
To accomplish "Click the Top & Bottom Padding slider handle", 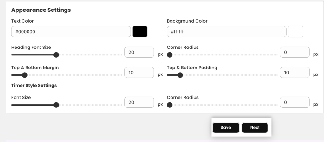I will tap(180, 75).
